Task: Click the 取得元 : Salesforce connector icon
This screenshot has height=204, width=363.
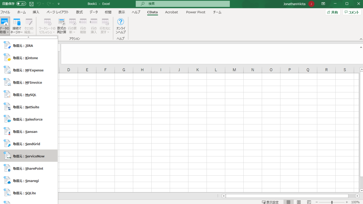Action: [7, 119]
